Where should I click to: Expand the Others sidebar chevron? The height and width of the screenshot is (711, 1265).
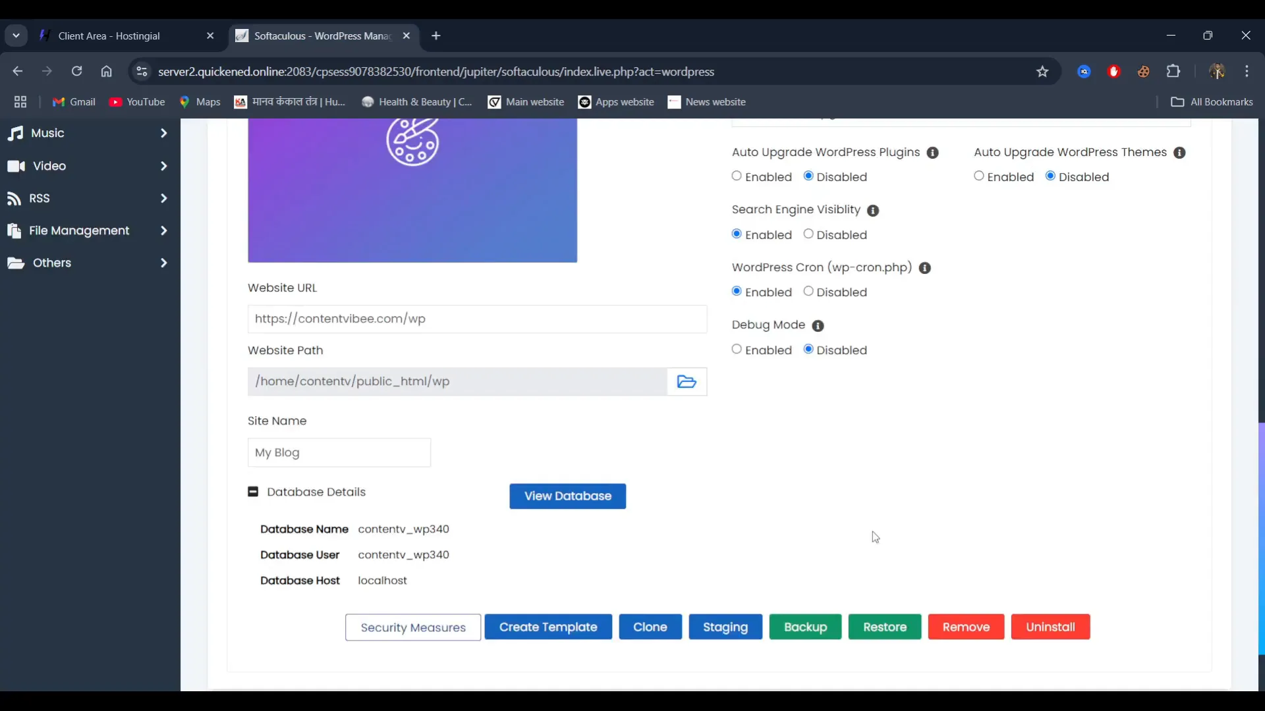(x=163, y=263)
